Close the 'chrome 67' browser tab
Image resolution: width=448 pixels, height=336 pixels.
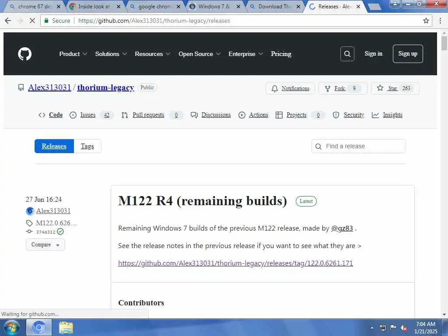58,7
